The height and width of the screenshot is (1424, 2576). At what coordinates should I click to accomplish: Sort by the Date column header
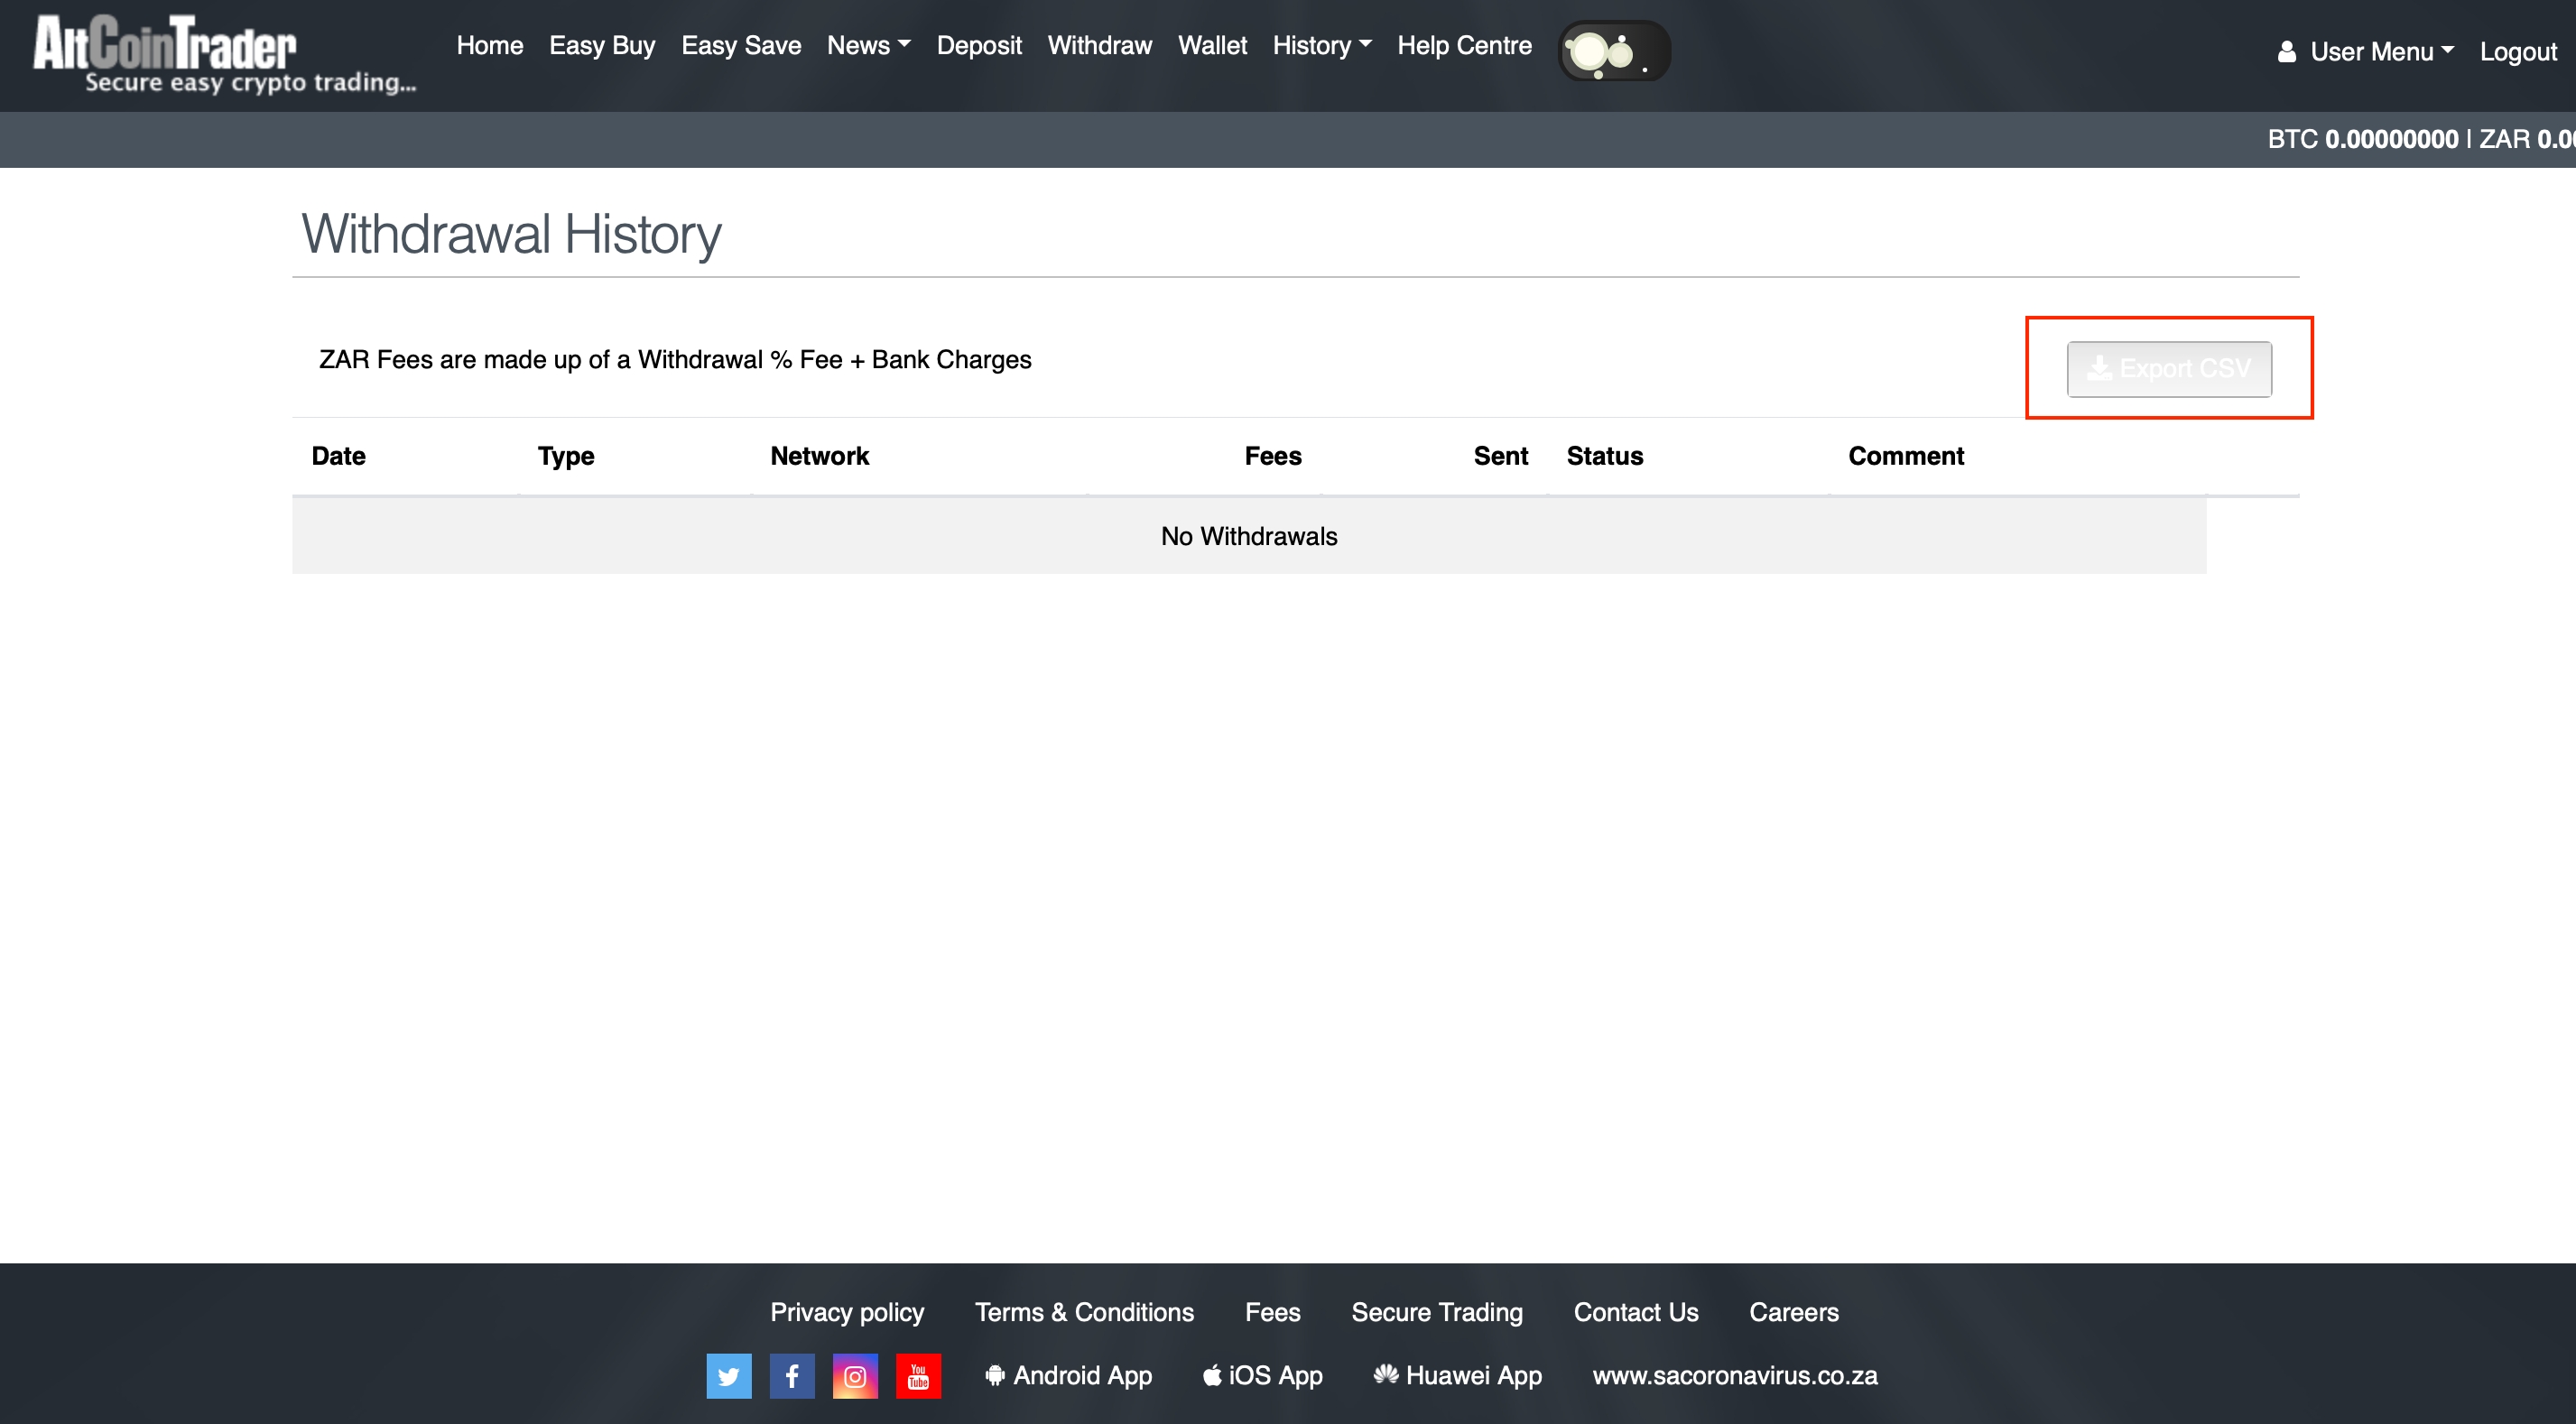coord(338,456)
